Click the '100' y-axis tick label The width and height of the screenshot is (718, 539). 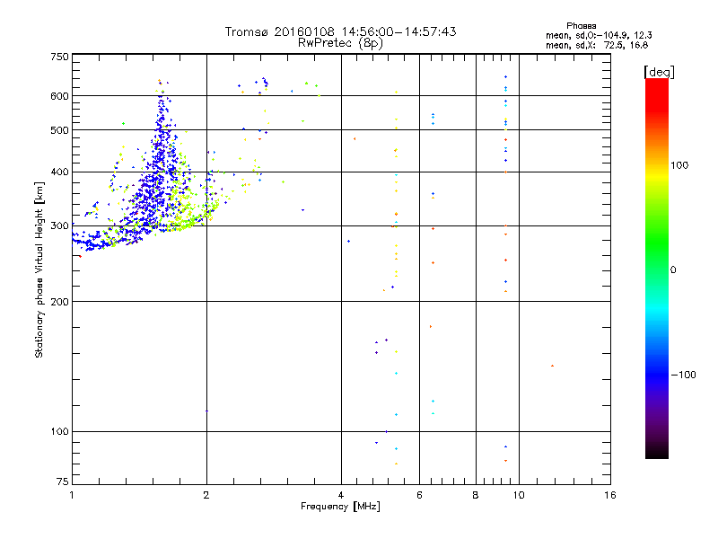coord(59,431)
